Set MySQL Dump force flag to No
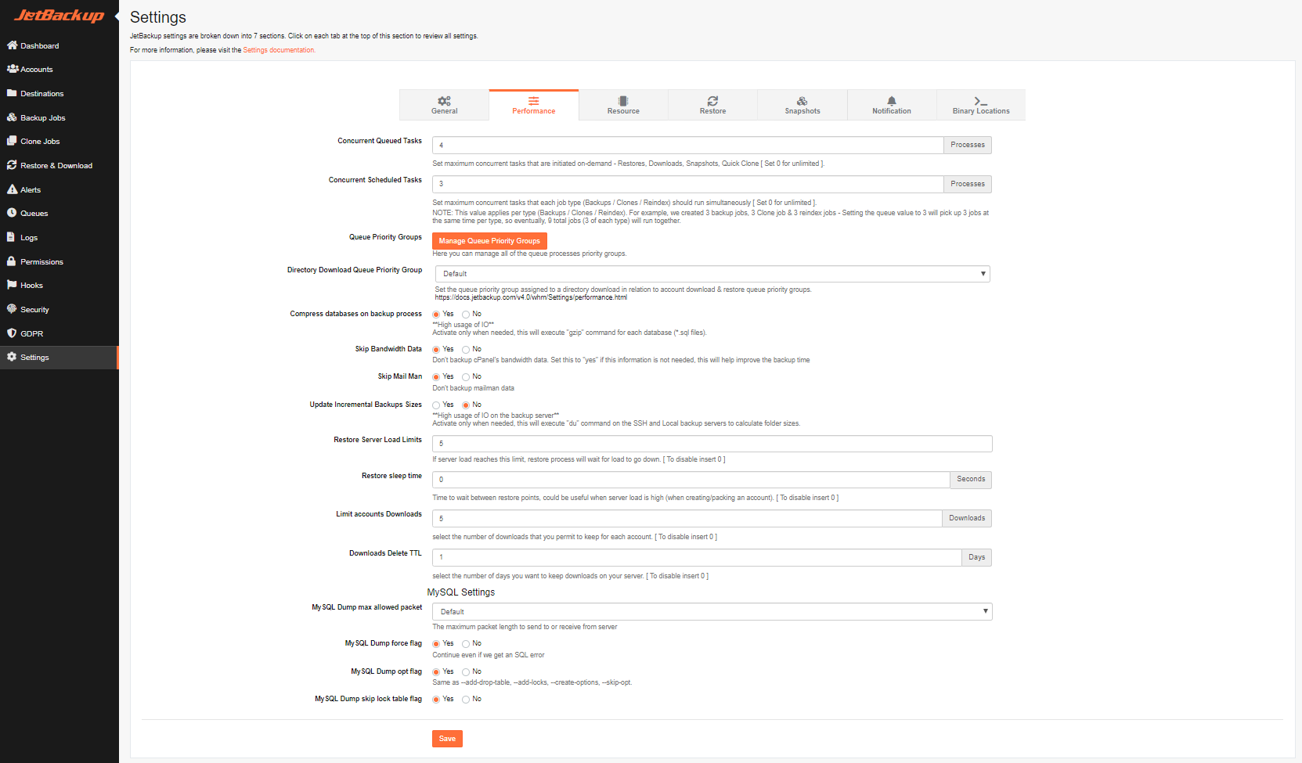Viewport: 1302px width, 763px height. (x=466, y=644)
